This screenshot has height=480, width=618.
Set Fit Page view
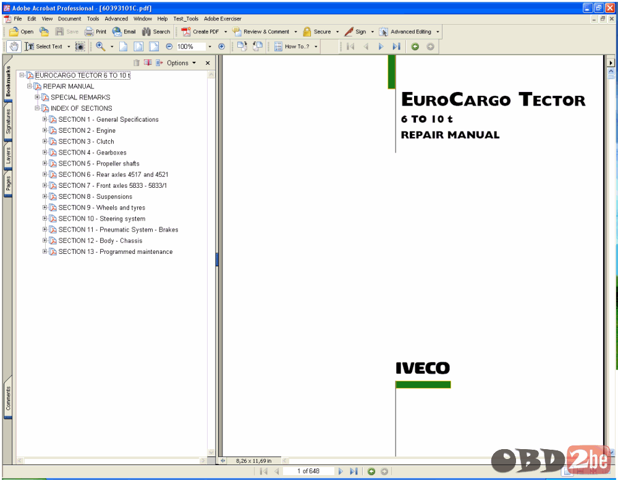(x=138, y=46)
